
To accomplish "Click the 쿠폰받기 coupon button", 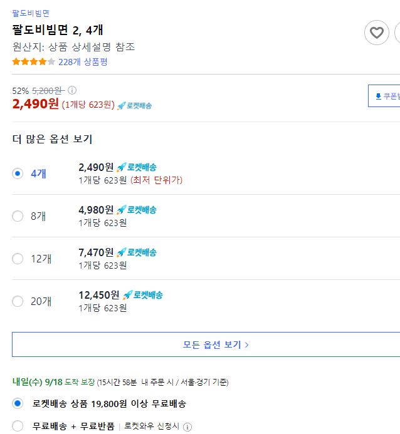I will (384, 96).
